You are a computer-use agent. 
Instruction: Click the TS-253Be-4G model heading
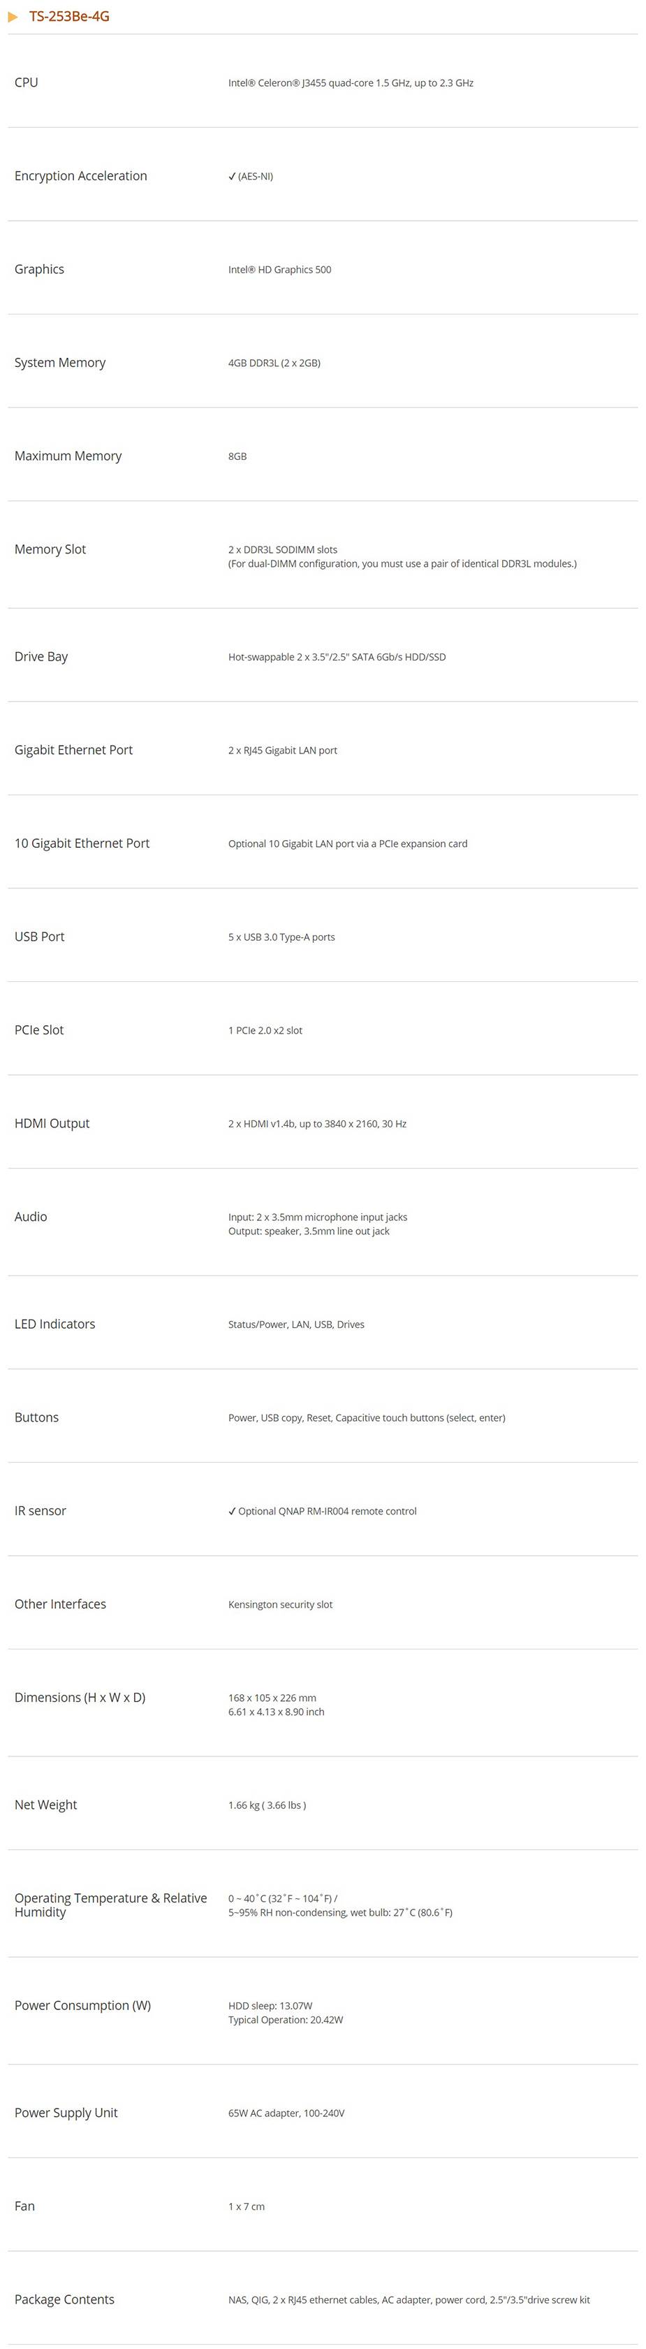(x=69, y=16)
